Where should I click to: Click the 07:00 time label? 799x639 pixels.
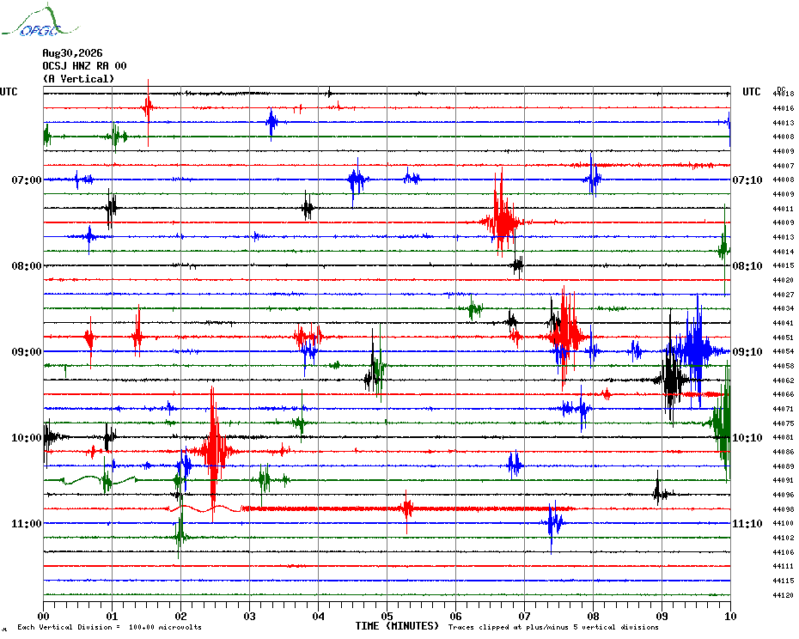point(27,180)
